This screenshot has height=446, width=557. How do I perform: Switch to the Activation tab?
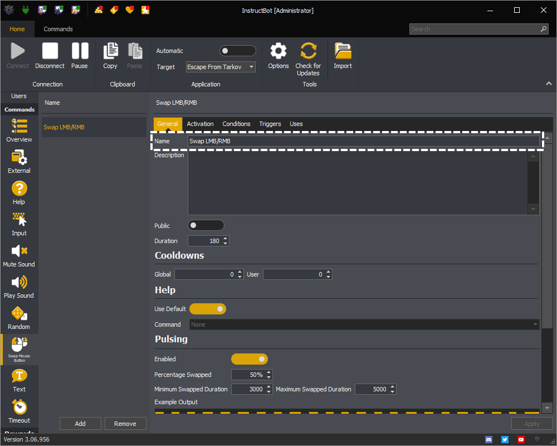[200, 124]
